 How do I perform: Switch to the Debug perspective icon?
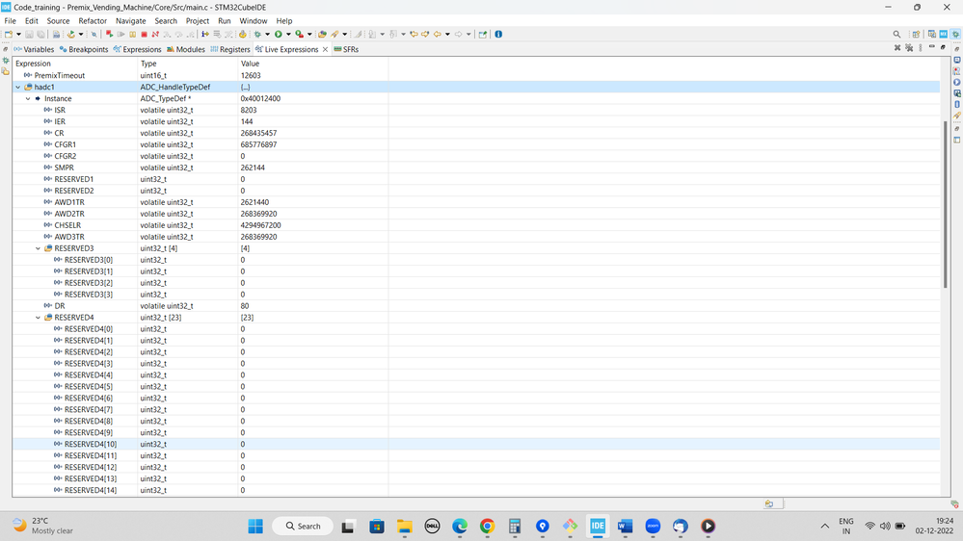[x=955, y=35]
